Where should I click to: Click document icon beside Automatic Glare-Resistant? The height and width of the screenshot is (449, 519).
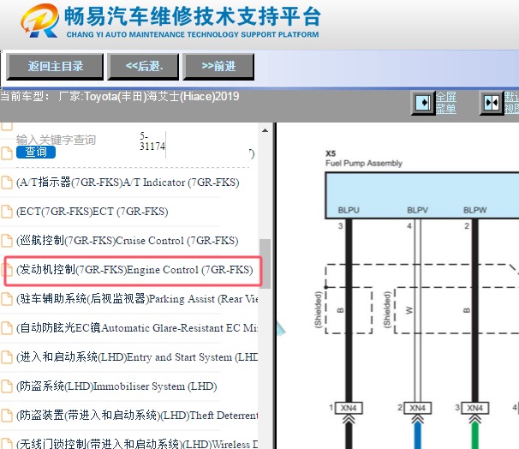(6, 328)
